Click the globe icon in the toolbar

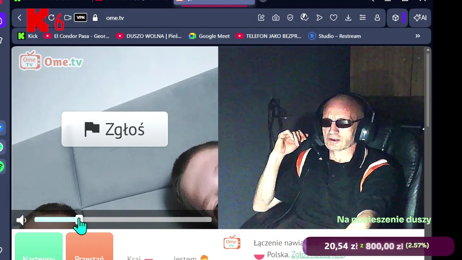click(x=305, y=18)
